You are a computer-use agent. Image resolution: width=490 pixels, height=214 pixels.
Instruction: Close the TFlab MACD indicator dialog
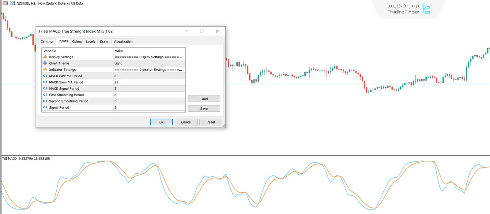click(x=217, y=31)
